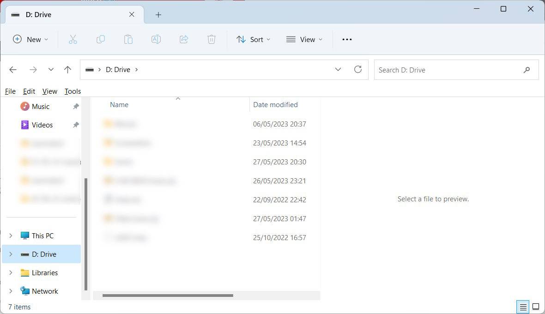Sort by Date modified column header
Image resolution: width=545 pixels, height=314 pixels.
[x=275, y=105]
